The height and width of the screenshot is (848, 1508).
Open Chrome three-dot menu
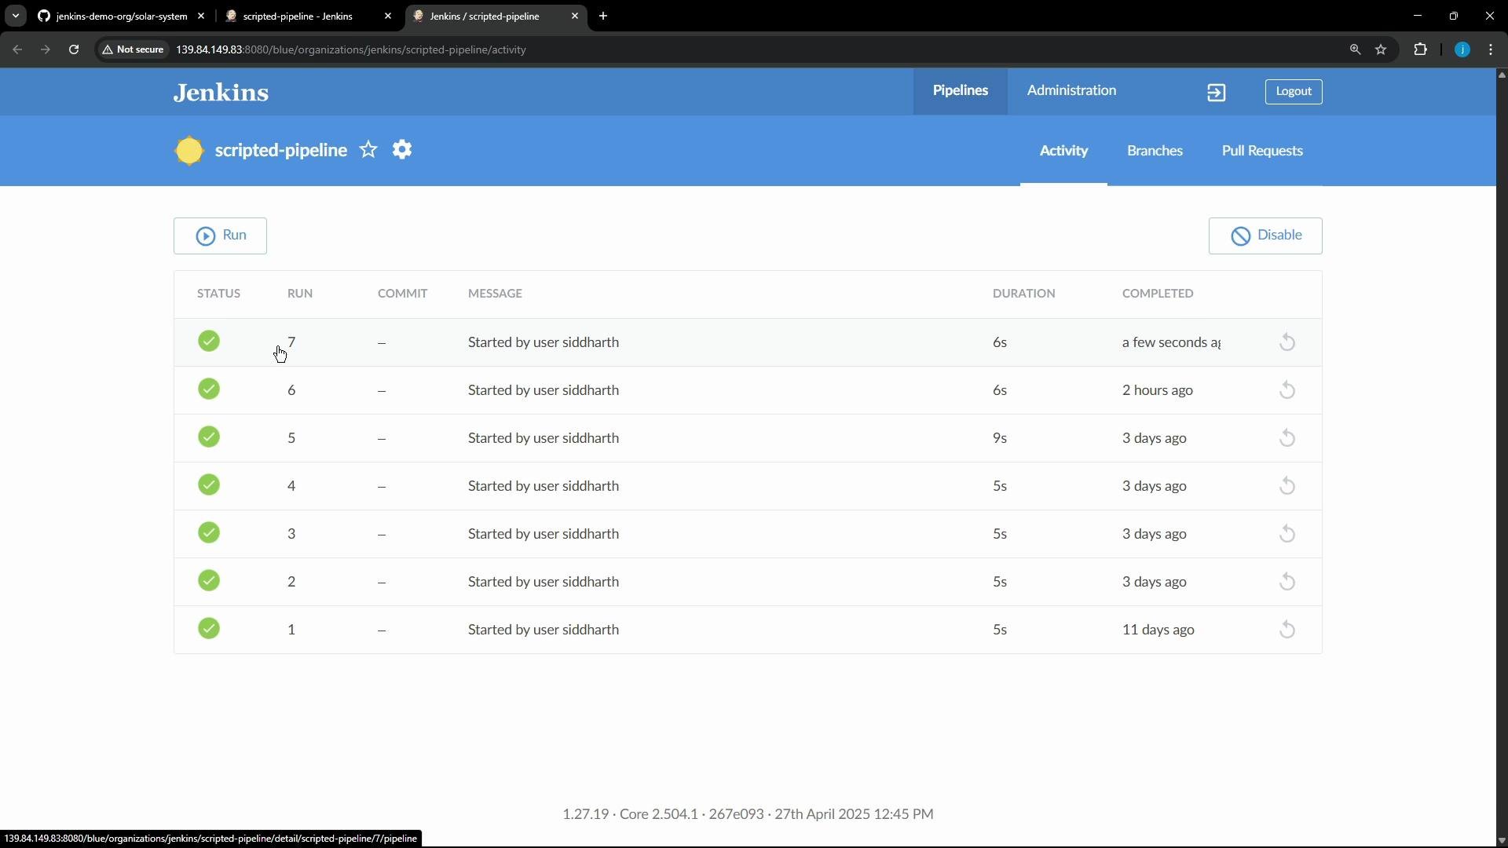[x=1492, y=49]
